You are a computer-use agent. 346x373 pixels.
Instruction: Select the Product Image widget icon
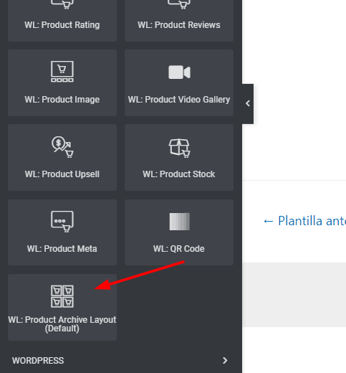[62, 72]
